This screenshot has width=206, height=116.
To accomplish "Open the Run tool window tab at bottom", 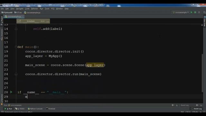I will click(8, 109).
